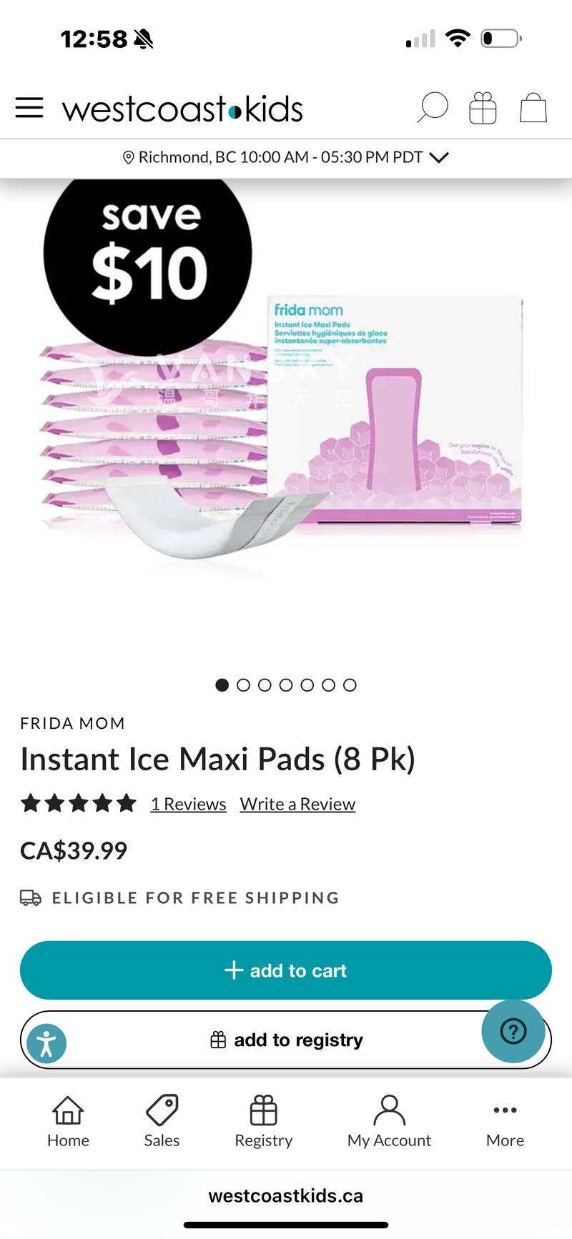
Task: Tap the search magnifier icon
Action: [x=433, y=108]
